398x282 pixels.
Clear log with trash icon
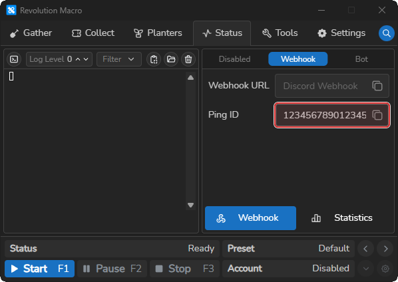(x=188, y=59)
